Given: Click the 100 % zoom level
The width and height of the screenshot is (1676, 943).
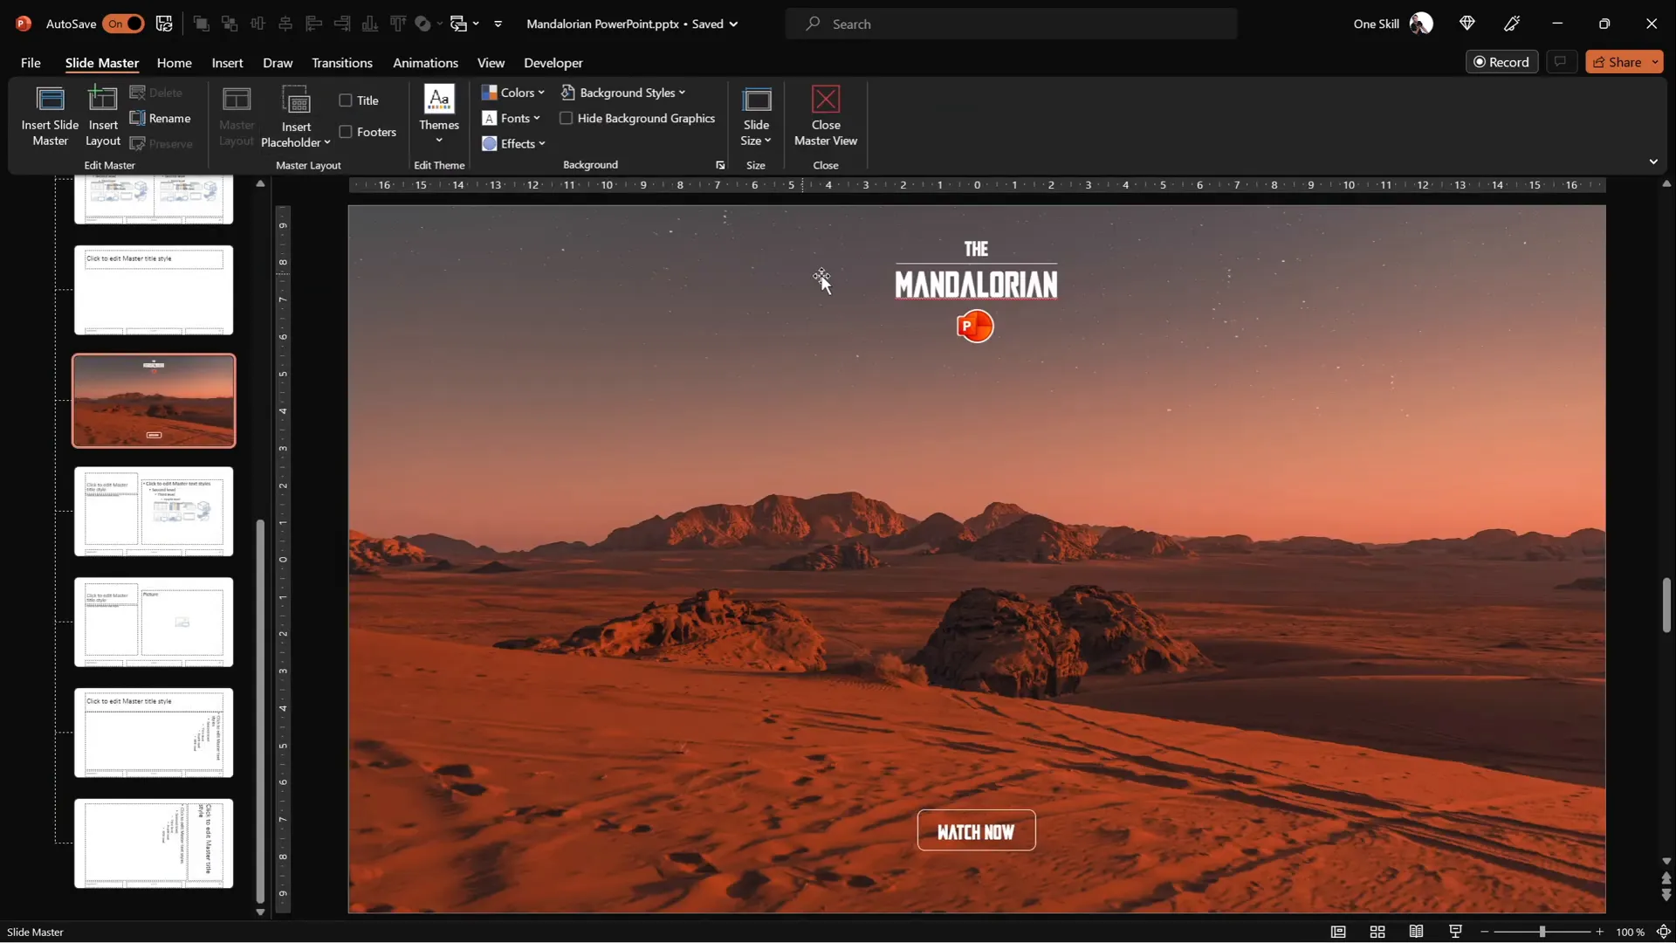Looking at the screenshot, I should (x=1630, y=932).
